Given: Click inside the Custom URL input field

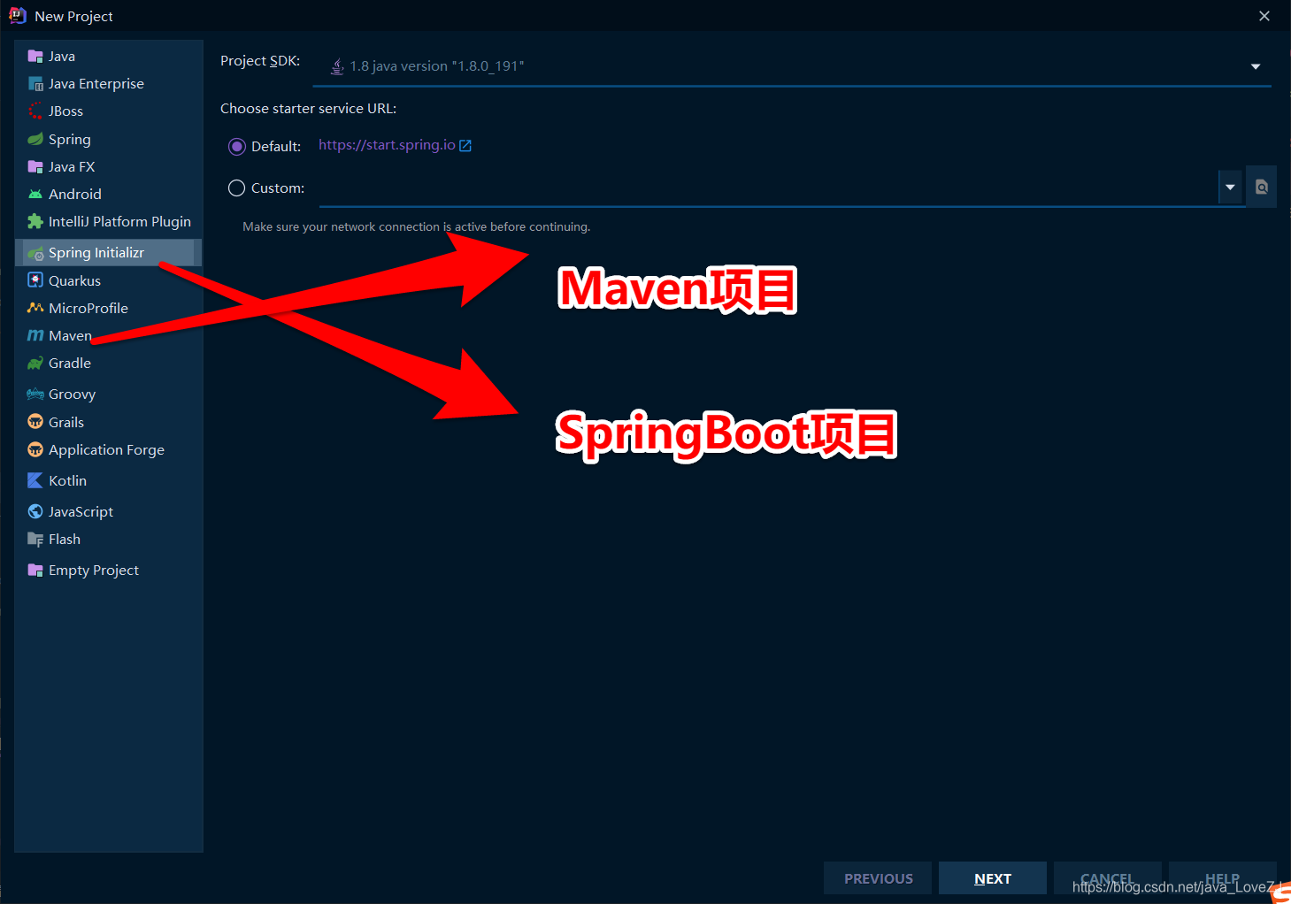Looking at the screenshot, I should (768, 188).
